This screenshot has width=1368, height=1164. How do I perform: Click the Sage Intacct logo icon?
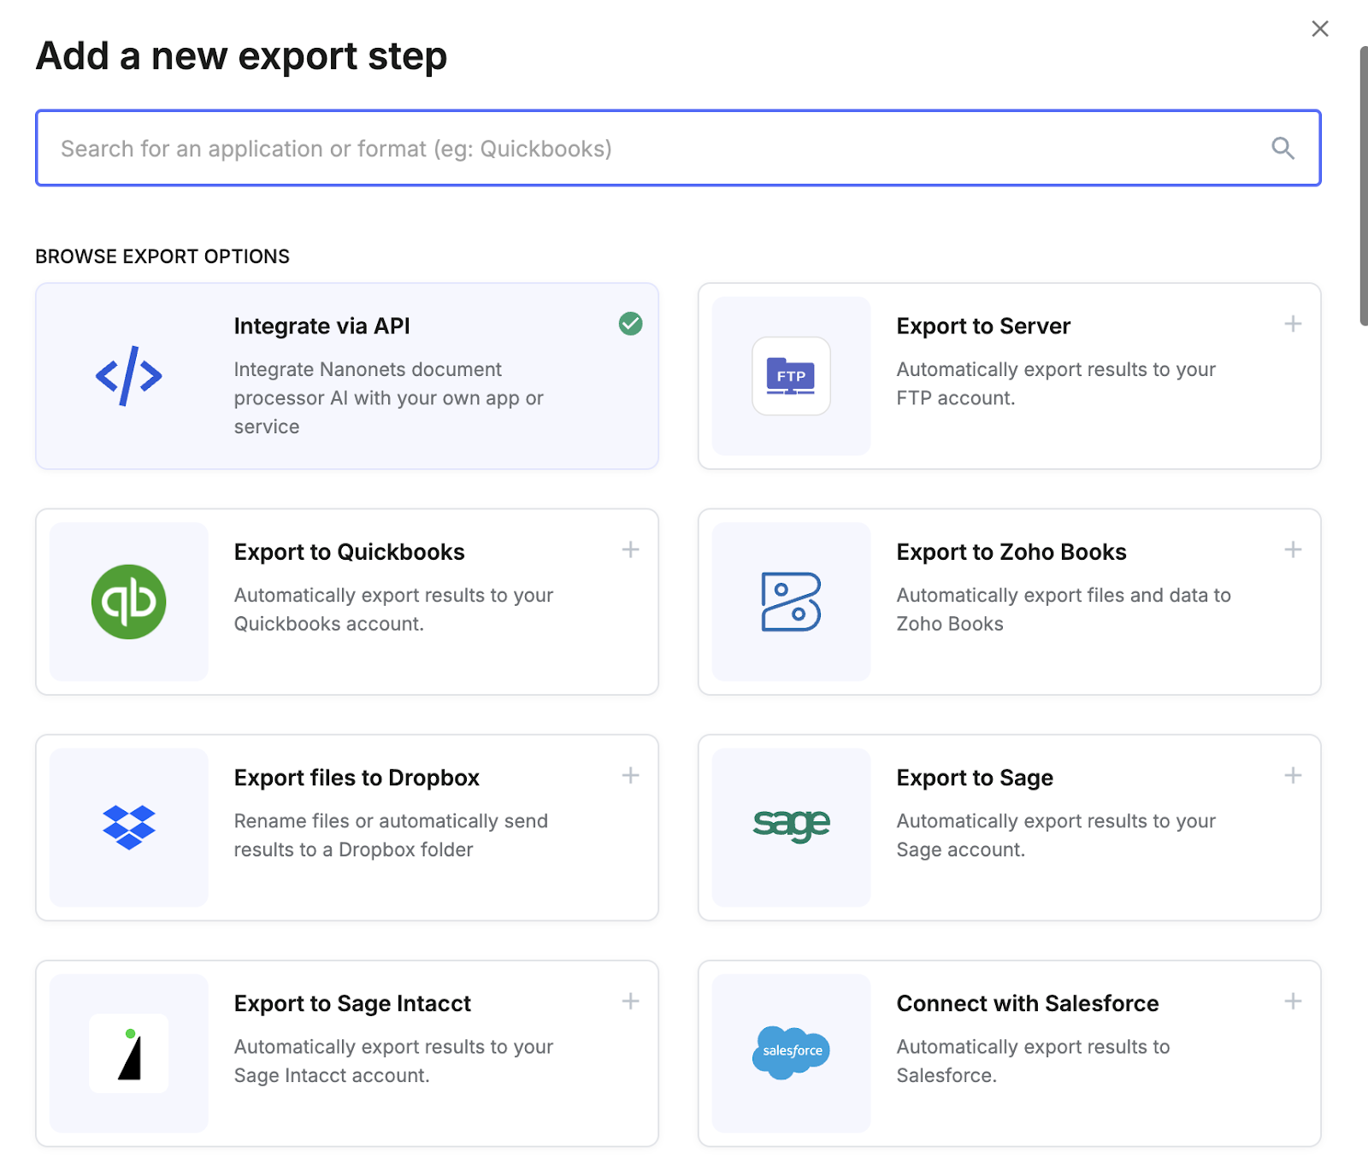pos(128,1053)
